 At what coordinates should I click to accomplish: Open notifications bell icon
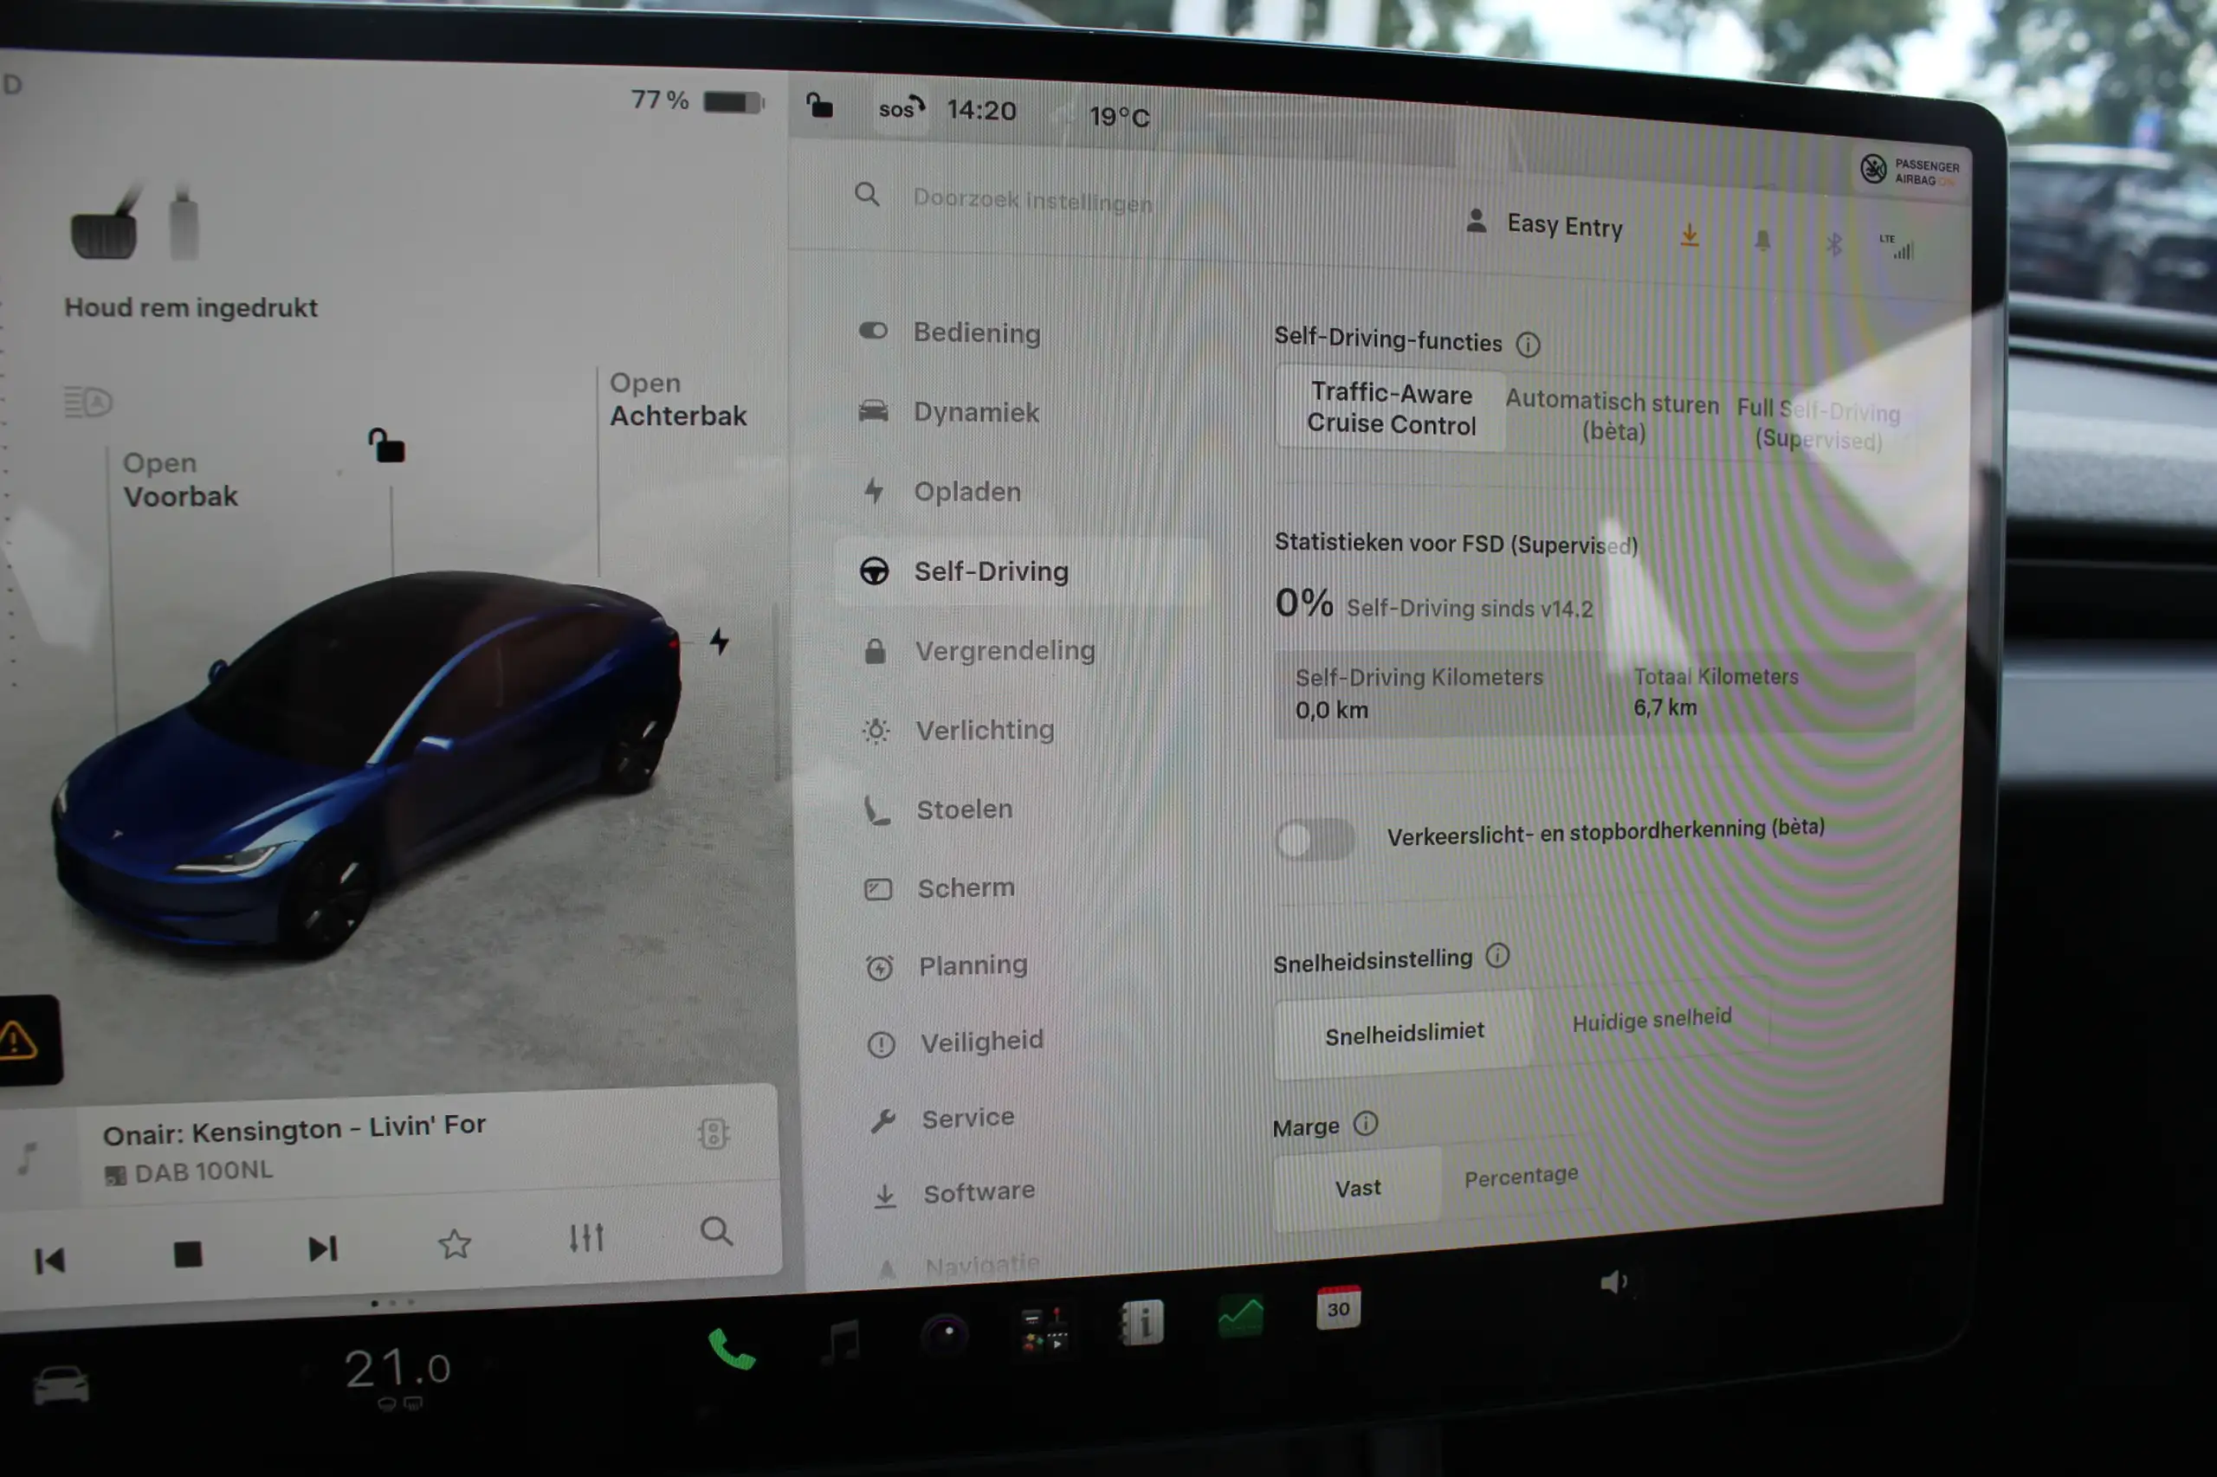tap(1762, 242)
